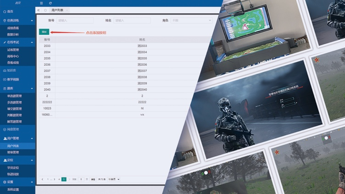This screenshot has height=194, width=345.
Task: Close the 用户列表 tab with its X
Action: coord(67,10)
